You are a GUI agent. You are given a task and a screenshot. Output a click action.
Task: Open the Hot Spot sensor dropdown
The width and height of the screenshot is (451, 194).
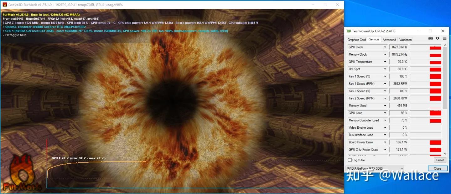(385, 69)
